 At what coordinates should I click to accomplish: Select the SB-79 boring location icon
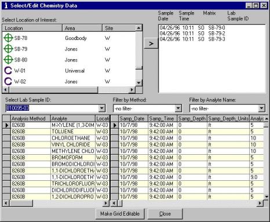pyautogui.click(x=8, y=49)
